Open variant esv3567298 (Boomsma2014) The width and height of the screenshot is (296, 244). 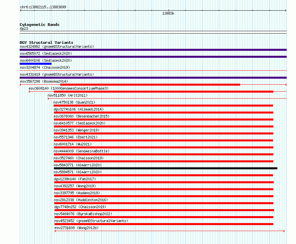point(44,81)
